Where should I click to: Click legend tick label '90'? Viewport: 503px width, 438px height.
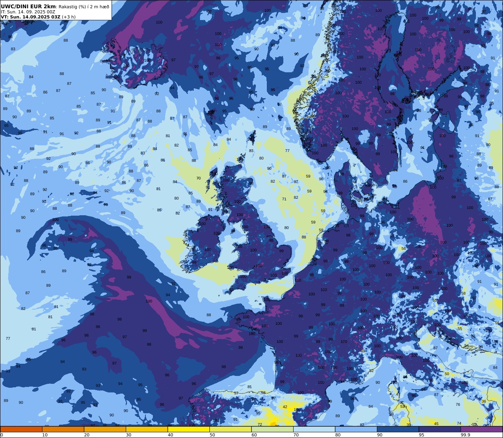coord(380,435)
